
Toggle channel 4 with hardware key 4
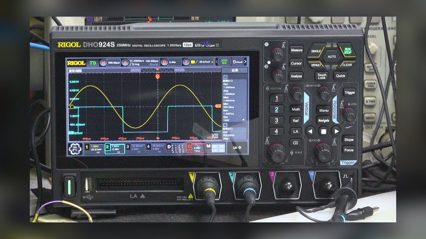(x=277, y=131)
